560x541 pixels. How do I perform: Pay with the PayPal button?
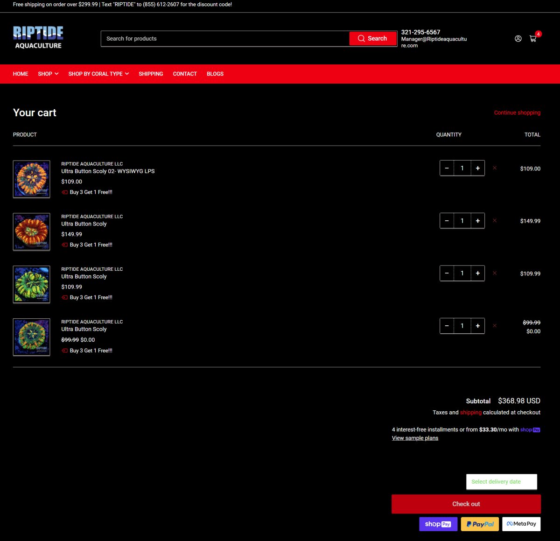(x=480, y=524)
